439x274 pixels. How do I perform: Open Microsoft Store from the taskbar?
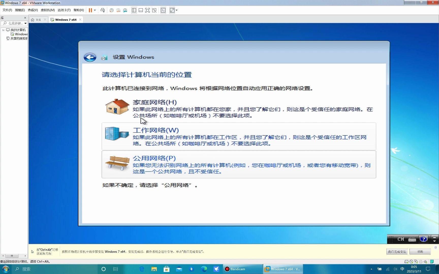[x=166, y=269]
